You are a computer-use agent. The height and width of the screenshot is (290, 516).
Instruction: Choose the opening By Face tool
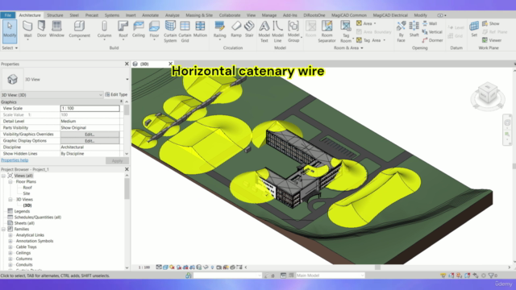coord(401,31)
